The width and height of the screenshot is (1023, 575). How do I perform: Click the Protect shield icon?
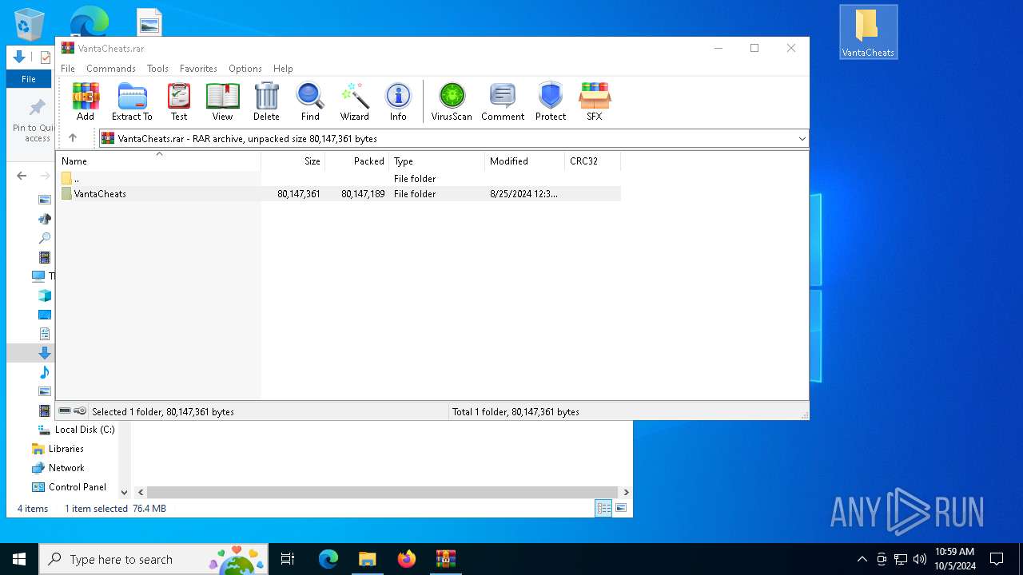tap(551, 101)
